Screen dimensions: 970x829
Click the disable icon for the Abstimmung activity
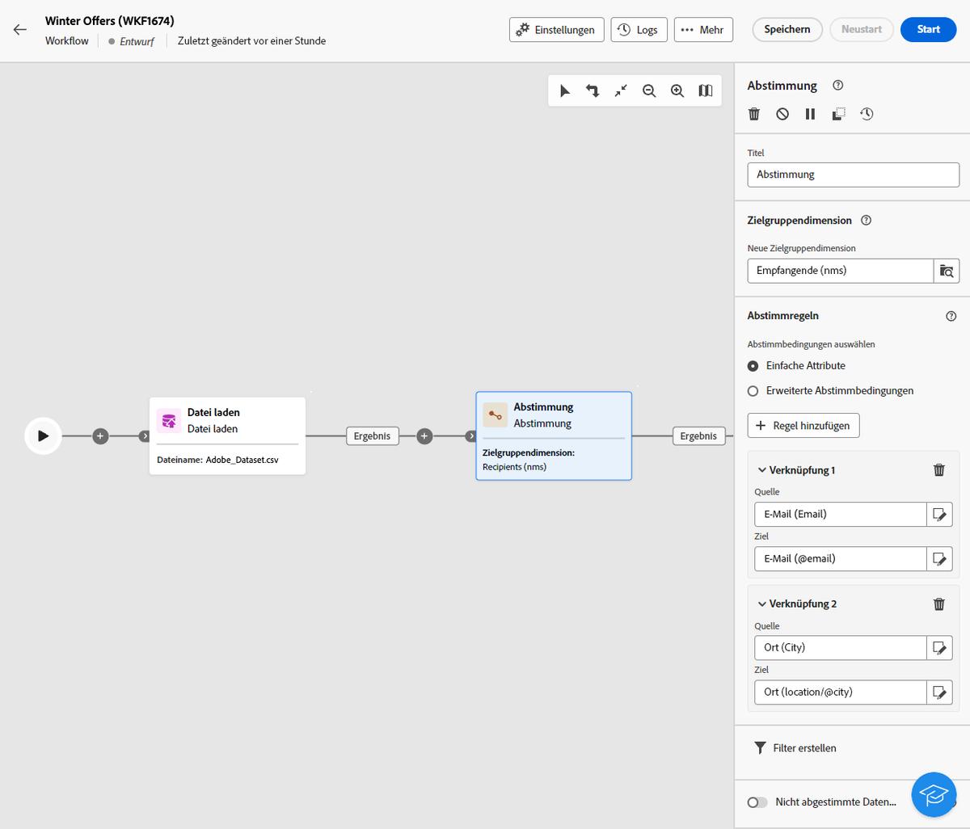click(x=782, y=113)
